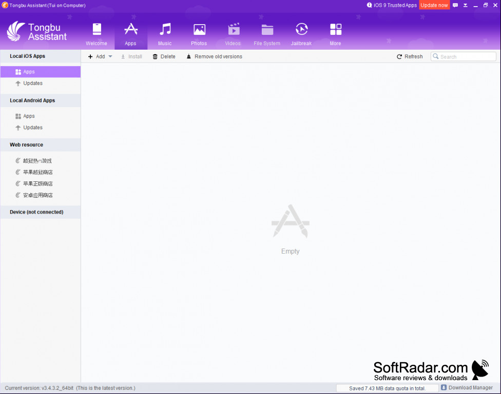Click the Install button
501x394 pixels.
pos(131,56)
